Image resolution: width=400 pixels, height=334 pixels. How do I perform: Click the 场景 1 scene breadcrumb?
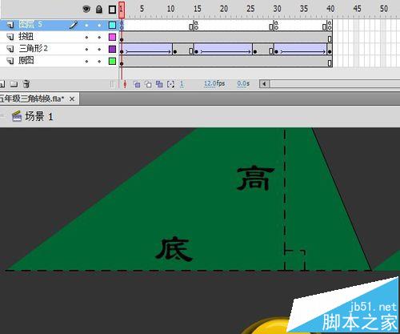tap(39, 117)
